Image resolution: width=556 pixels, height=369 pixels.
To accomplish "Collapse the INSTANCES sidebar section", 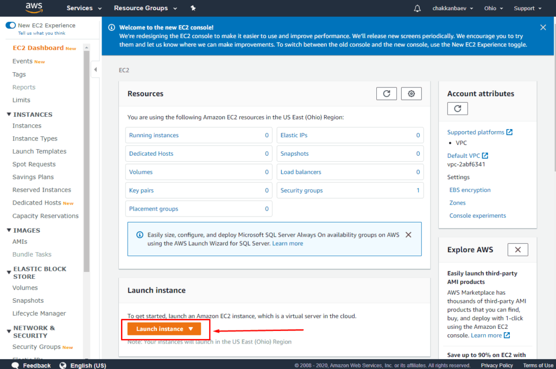I will coord(9,114).
